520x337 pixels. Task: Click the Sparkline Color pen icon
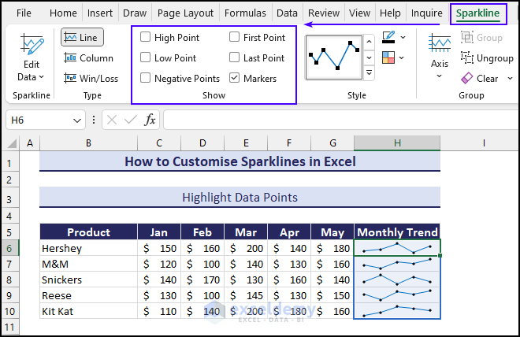[388, 38]
